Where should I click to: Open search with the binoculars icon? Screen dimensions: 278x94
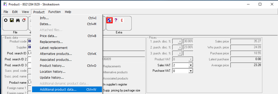point(18,20)
